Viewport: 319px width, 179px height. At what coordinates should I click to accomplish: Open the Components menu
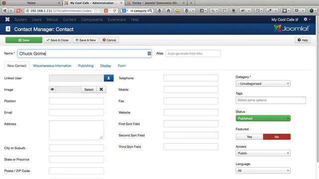[x=92, y=19]
